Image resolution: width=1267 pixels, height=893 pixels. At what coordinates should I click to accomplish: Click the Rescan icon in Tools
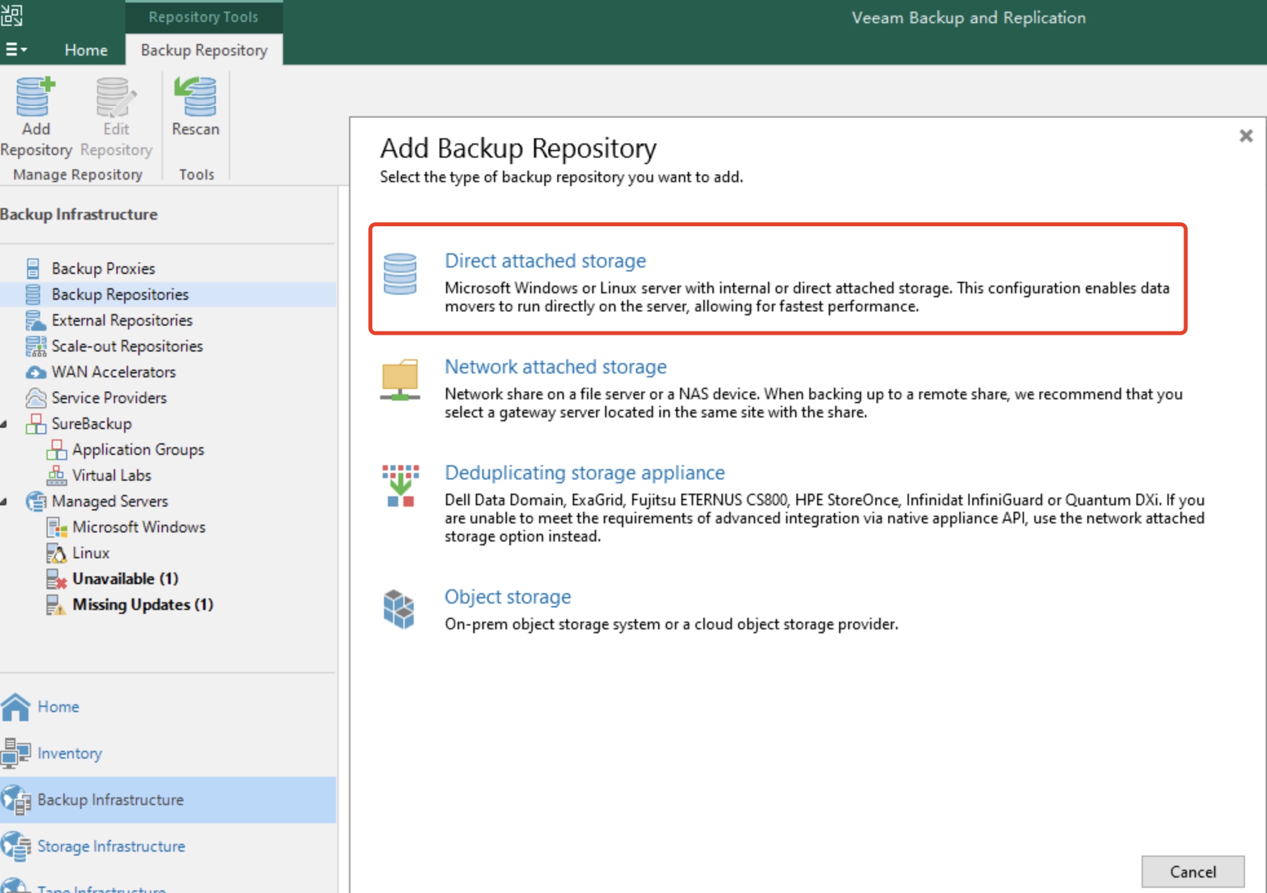click(195, 96)
